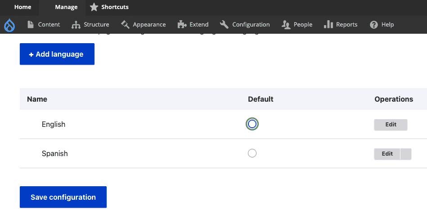Edit the English language entry

391,125
